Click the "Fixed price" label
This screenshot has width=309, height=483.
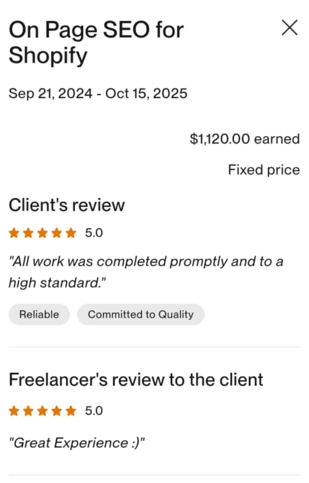(x=264, y=170)
